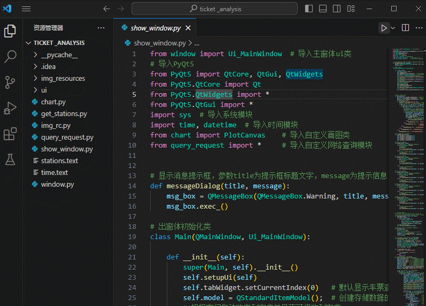Click QStandardItemModel on line 25
Viewport: 426px width, 306px height.
pos(273,297)
